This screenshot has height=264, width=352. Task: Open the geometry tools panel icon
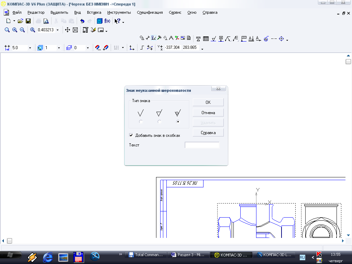click(142, 38)
